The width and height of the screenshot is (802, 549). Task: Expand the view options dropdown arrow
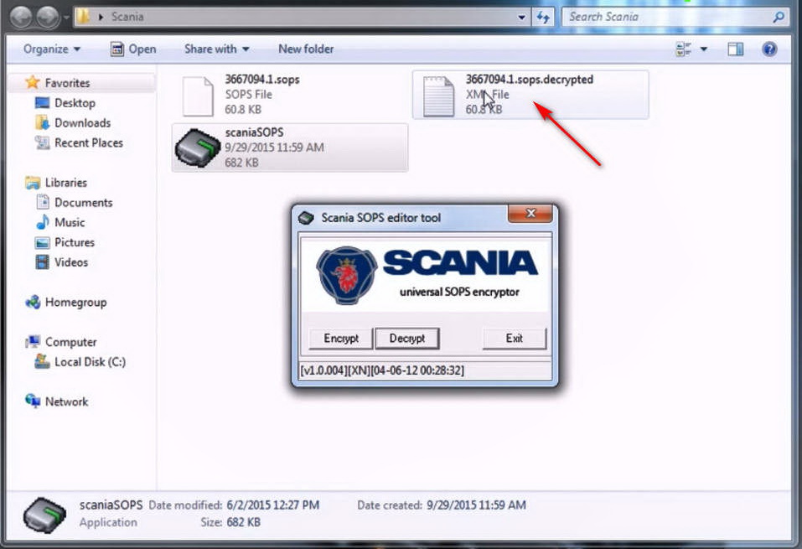tap(704, 49)
